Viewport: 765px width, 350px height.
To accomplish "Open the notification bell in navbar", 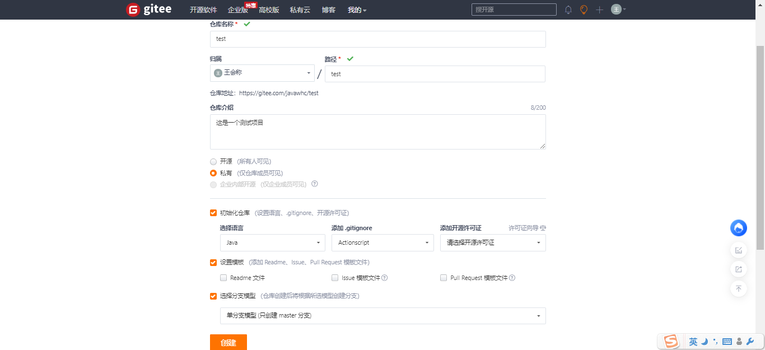I will pos(568,10).
